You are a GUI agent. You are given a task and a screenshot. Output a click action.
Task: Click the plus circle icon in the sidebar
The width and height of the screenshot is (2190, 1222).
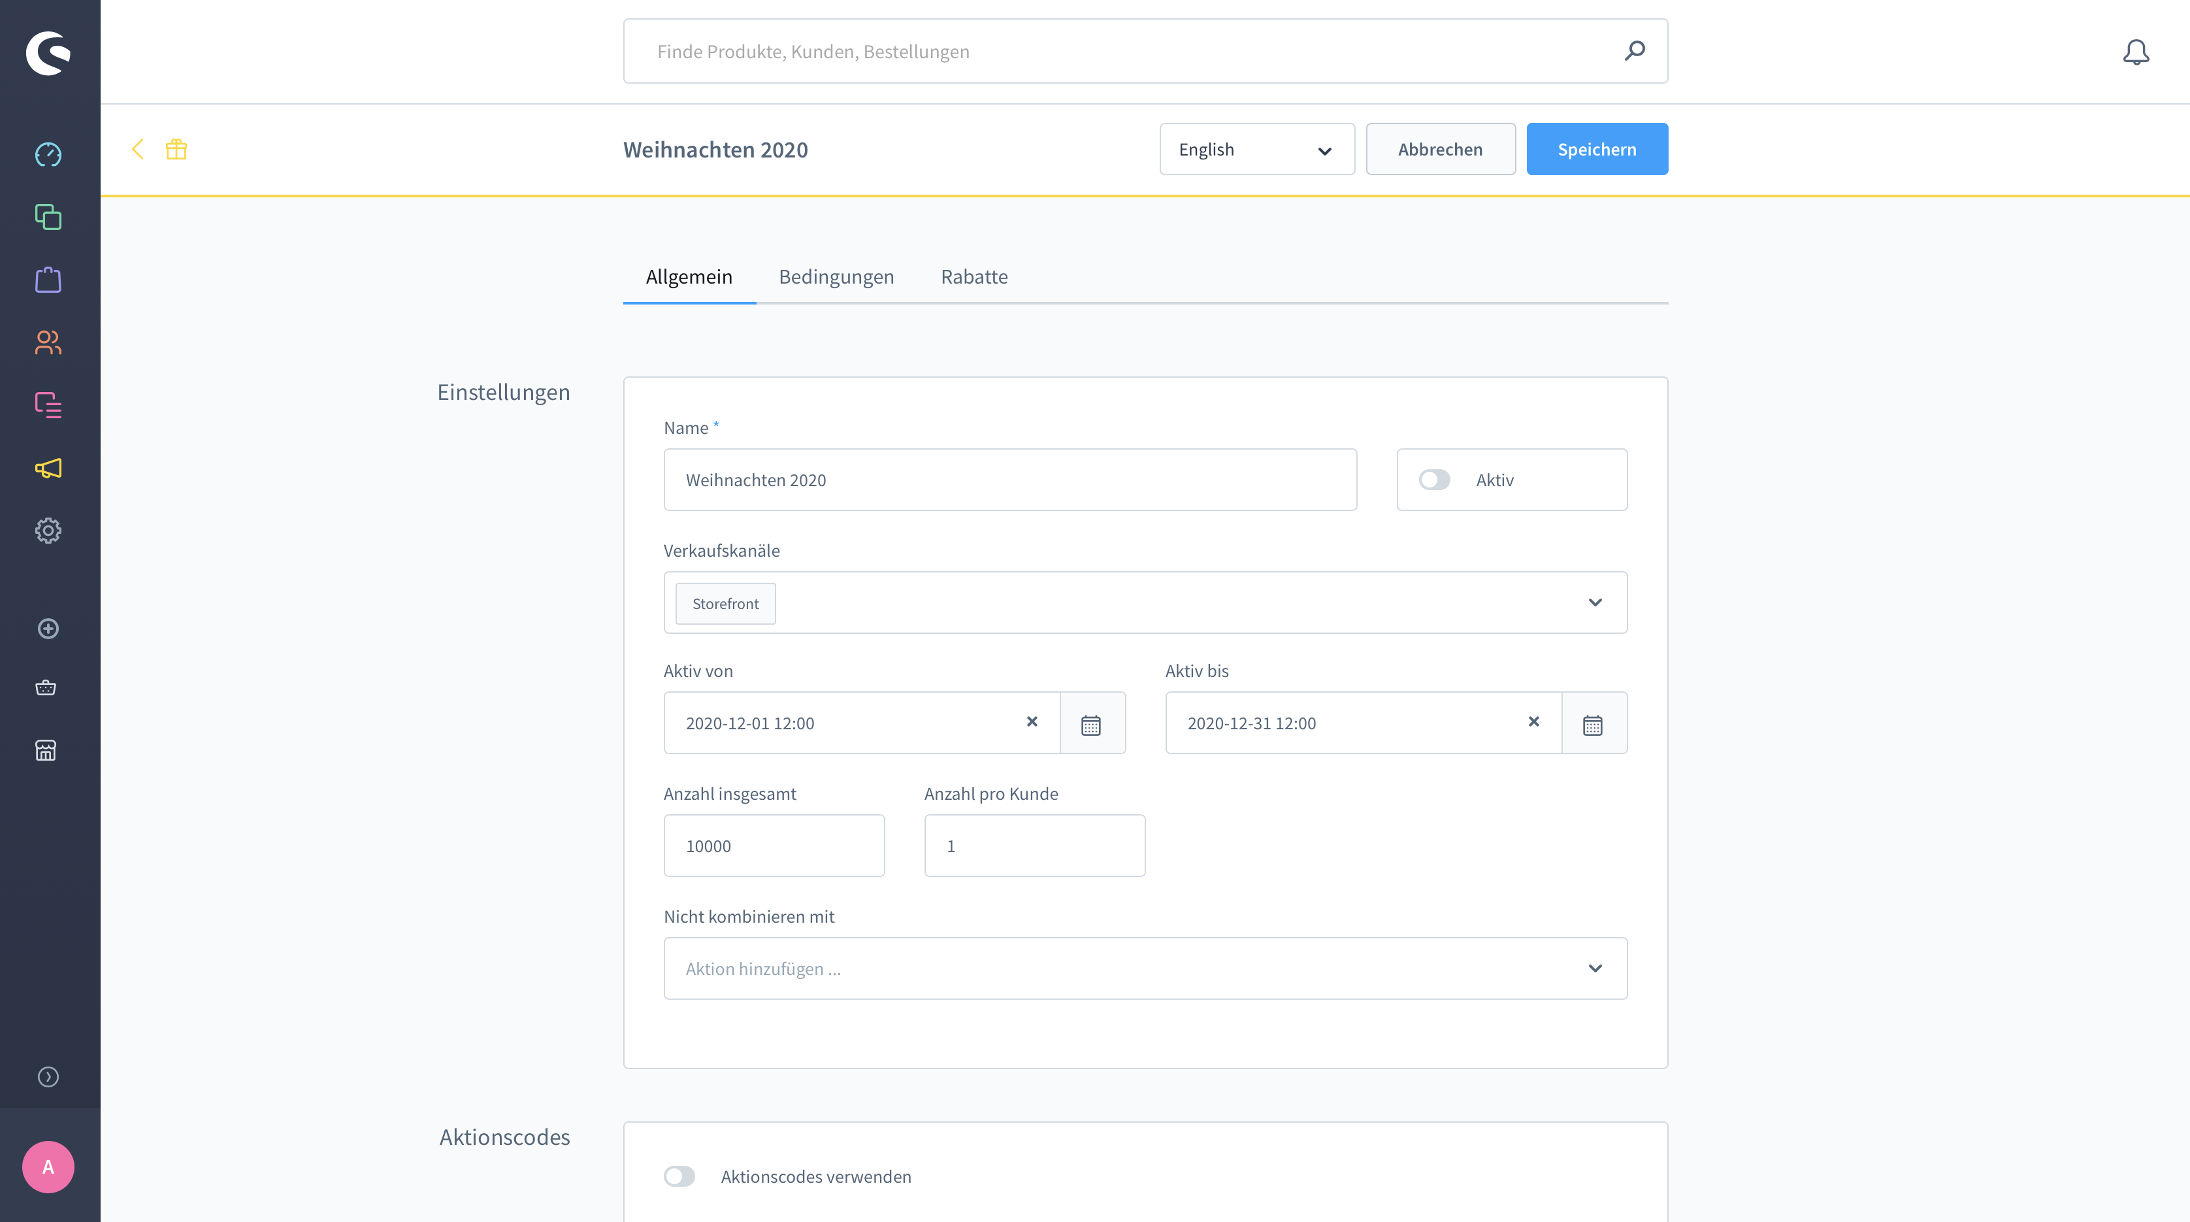click(x=48, y=629)
